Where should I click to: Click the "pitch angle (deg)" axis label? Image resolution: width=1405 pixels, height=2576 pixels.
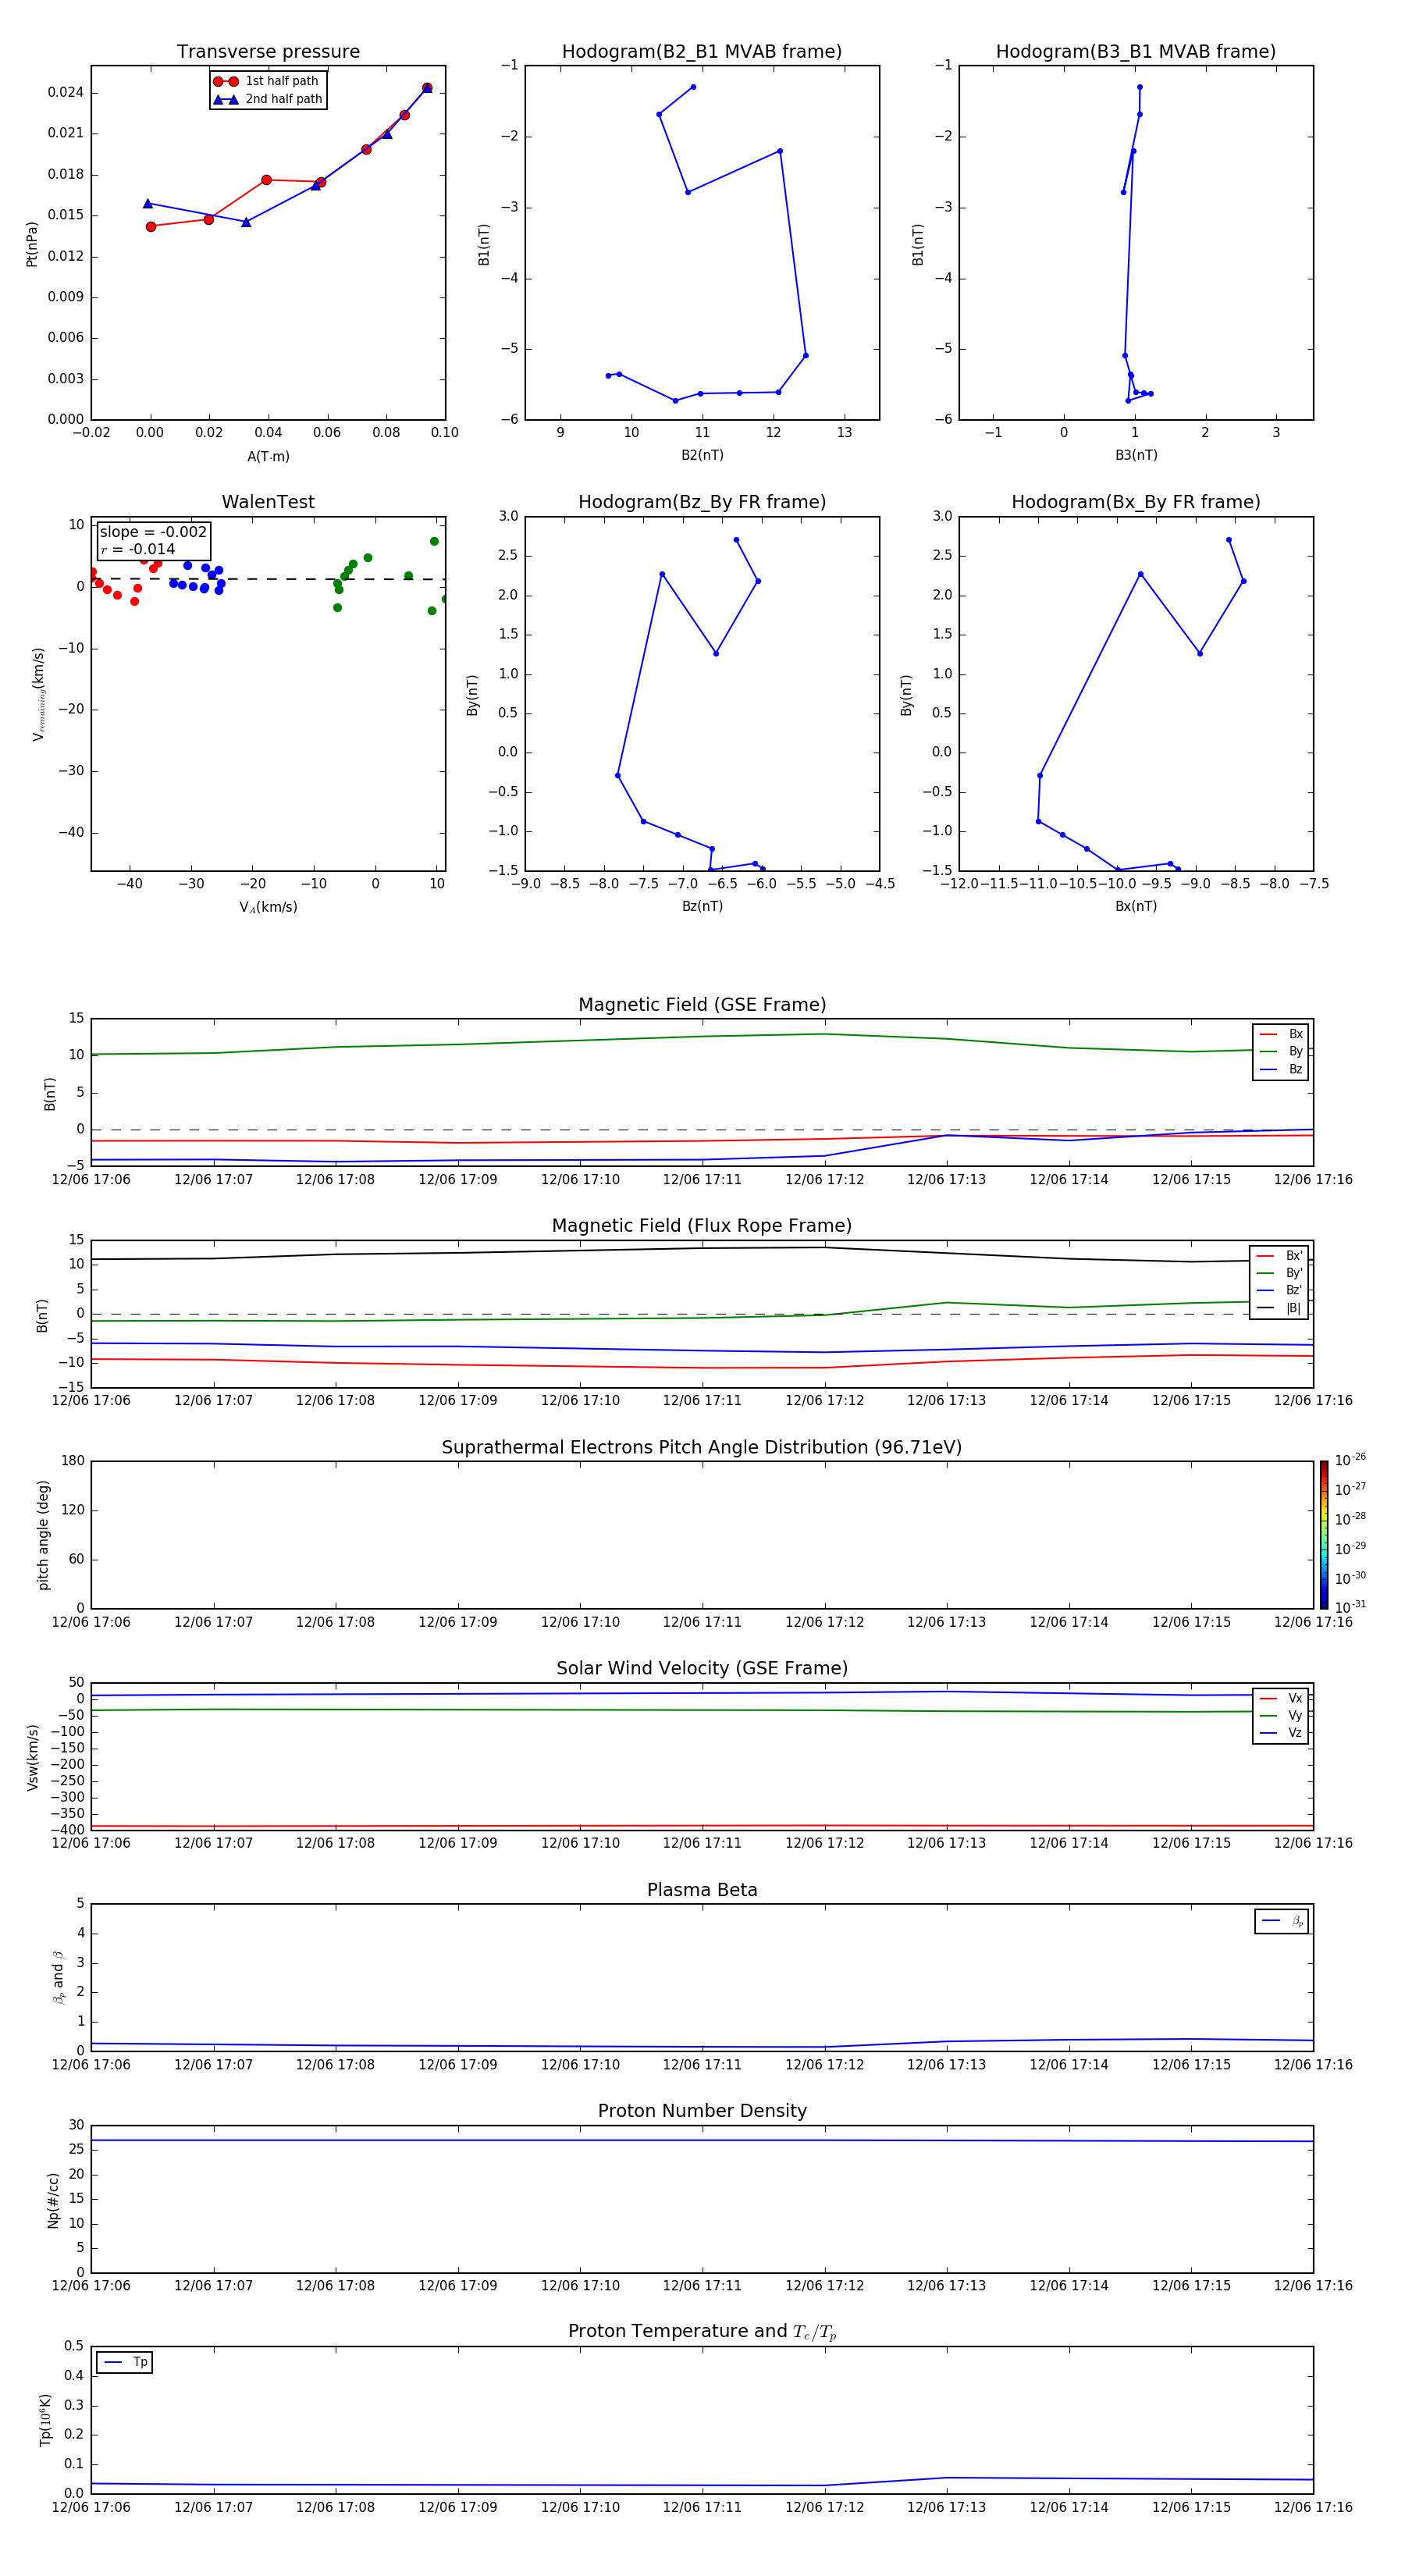(43, 1535)
